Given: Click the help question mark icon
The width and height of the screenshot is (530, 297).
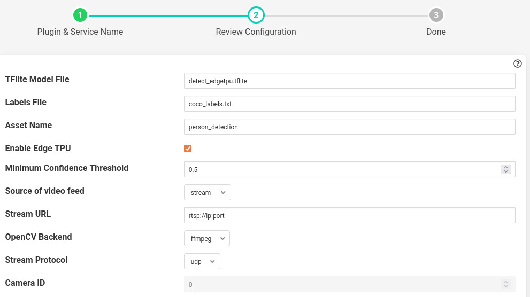Looking at the screenshot, I should [x=517, y=64].
